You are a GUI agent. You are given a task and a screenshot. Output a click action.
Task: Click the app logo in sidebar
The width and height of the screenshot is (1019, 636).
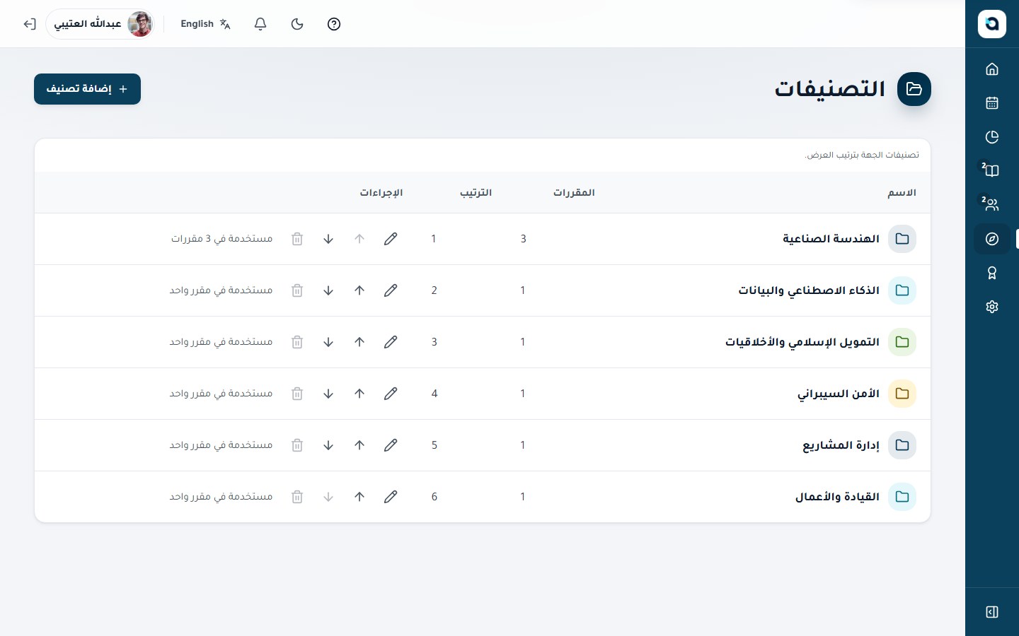coord(992,24)
